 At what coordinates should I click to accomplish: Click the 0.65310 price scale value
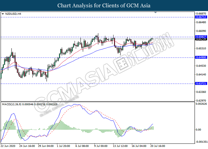pyautogui.click(x=201, y=48)
